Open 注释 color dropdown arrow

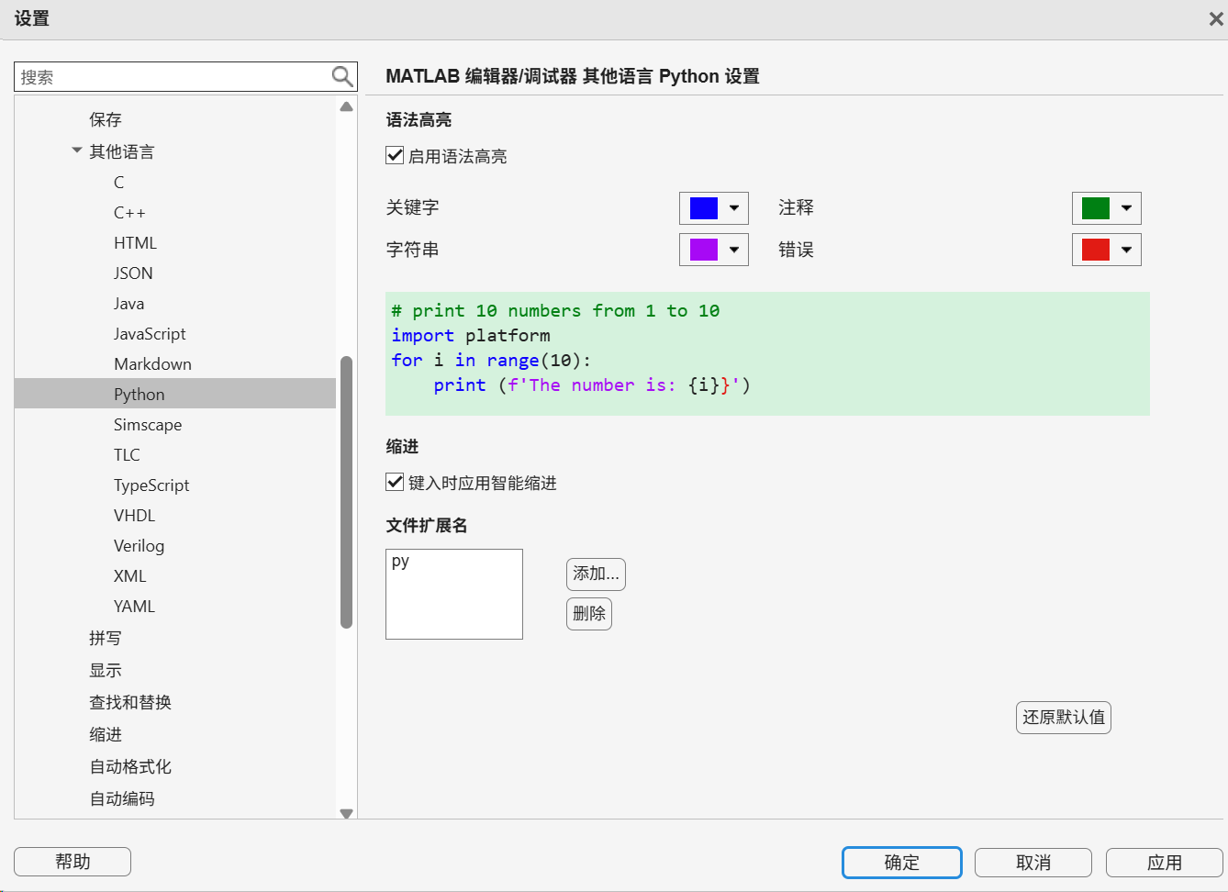(1126, 208)
